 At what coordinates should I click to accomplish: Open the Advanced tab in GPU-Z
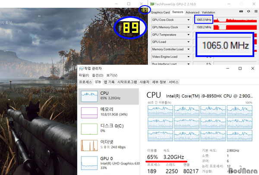pyautogui.click(x=193, y=12)
